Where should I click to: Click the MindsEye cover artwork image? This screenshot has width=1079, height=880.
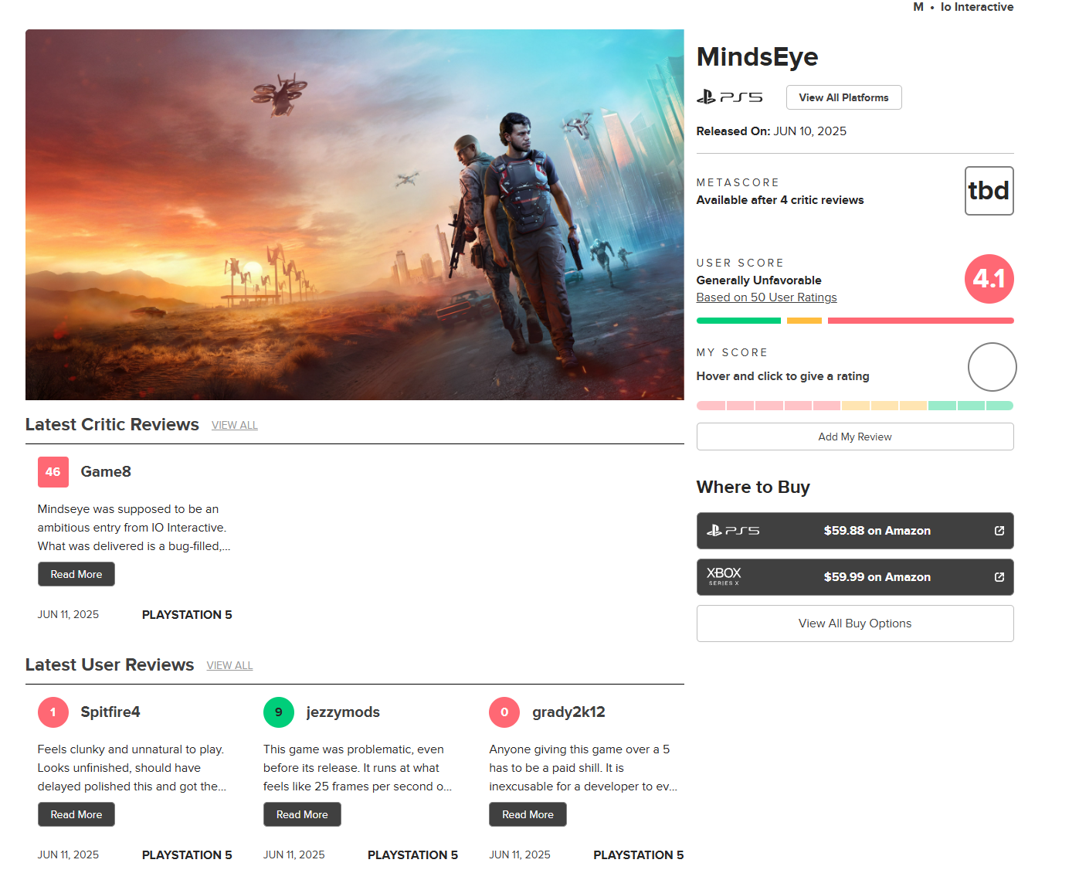coord(355,215)
